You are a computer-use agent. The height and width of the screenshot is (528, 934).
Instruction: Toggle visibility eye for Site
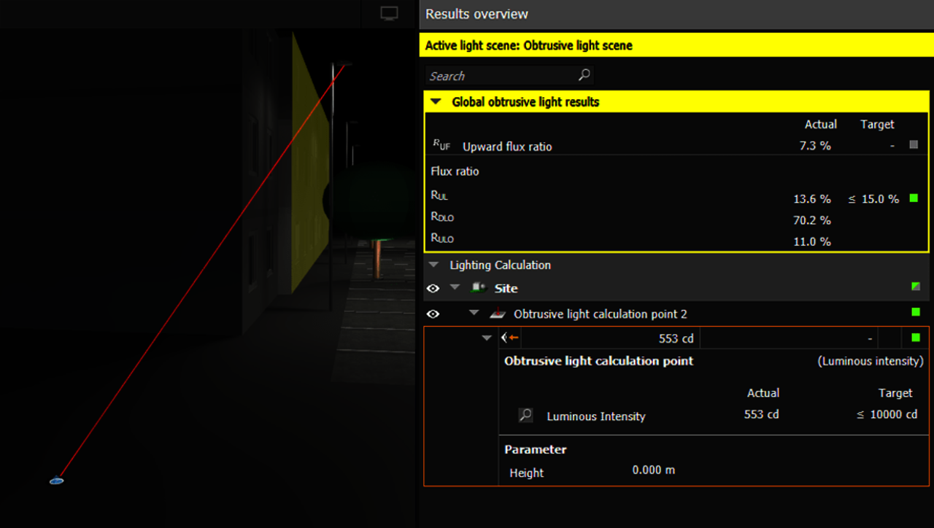tap(433, 288)
